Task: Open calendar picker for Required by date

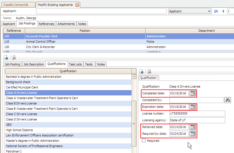Action: [193, 134]
